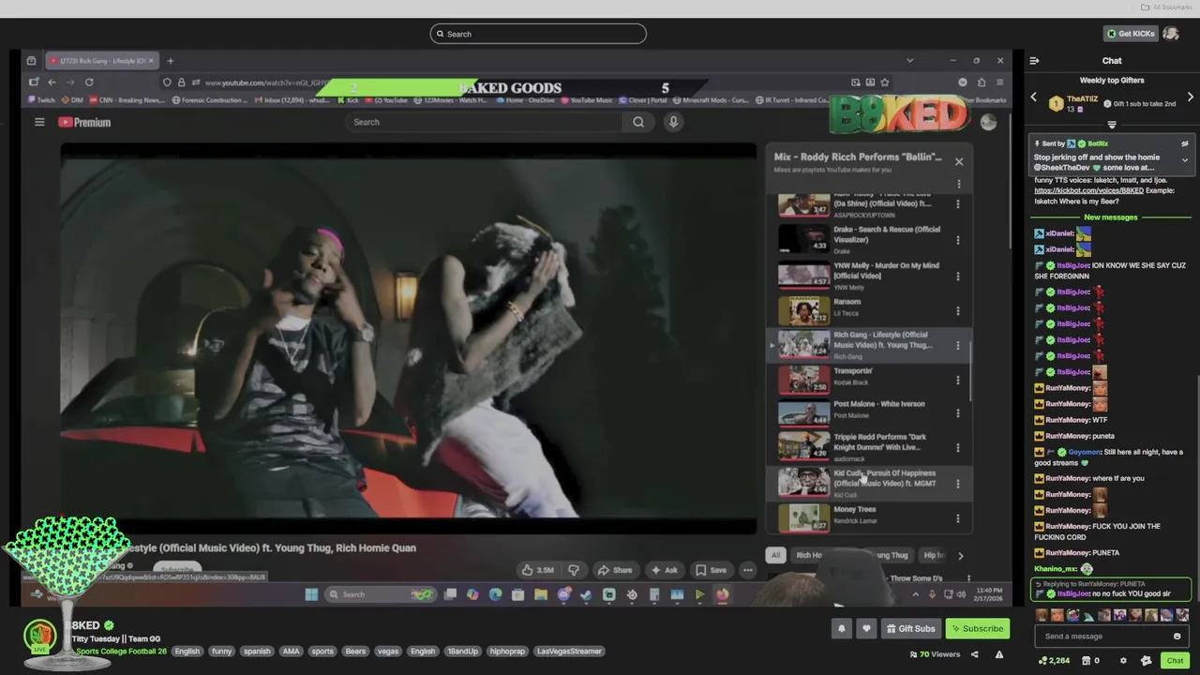Image resolution: width=1200 pixels, height=675 pixels.
Task: Show previous weekly top gifter
Action: (x=1034, y=97)
